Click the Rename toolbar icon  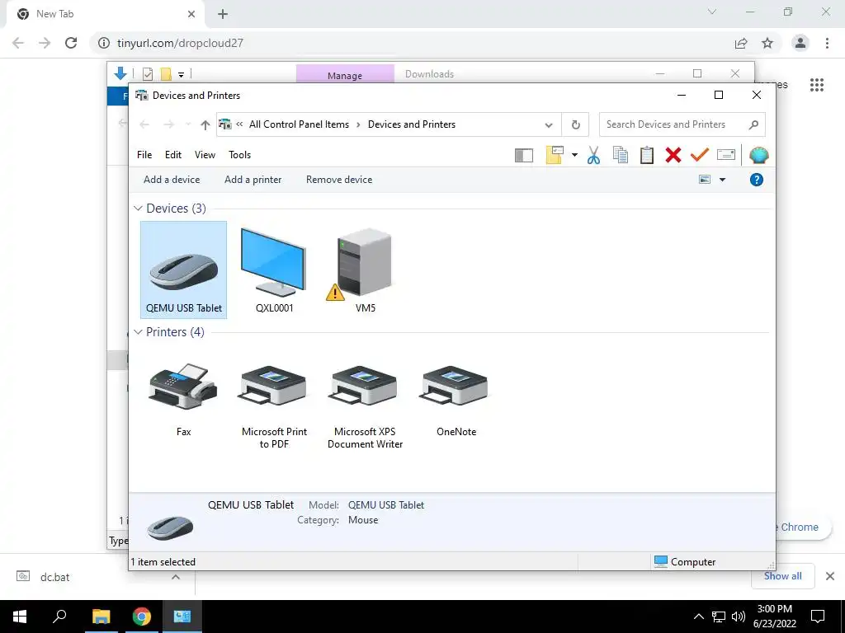(726, 156)
